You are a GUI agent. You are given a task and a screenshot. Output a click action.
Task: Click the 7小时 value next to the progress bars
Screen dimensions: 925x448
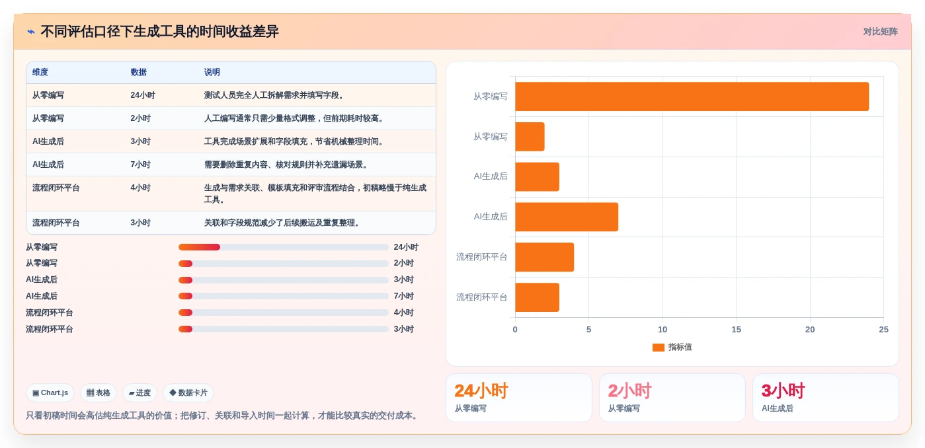pos(403,296)
